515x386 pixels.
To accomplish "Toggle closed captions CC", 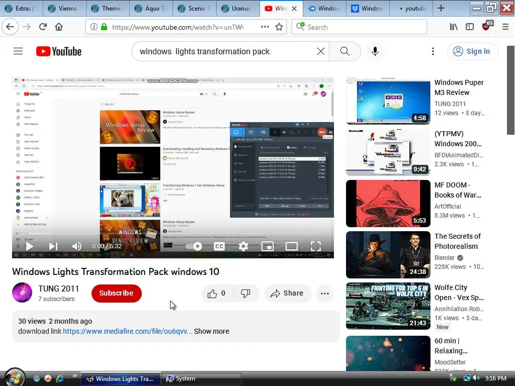I will pos(219,246).
